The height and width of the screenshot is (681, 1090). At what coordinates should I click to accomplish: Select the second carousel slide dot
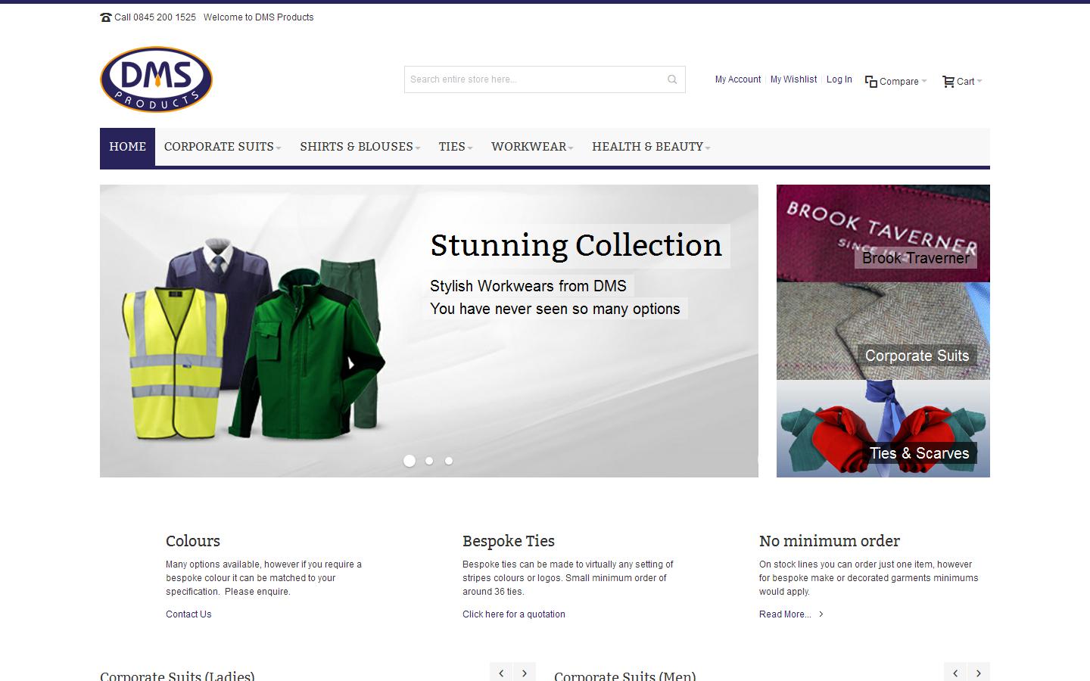pyautogui.click(x=429, y=460)
